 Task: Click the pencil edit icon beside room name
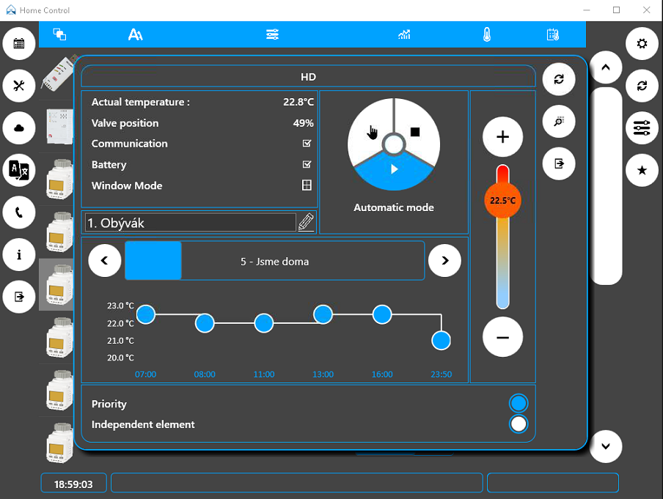[306, 222]
